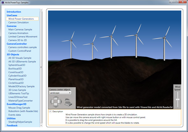This screenshot has width=188, height=132.
Task: Select Limited Camera Movement
Action: (x=23, y=37)
